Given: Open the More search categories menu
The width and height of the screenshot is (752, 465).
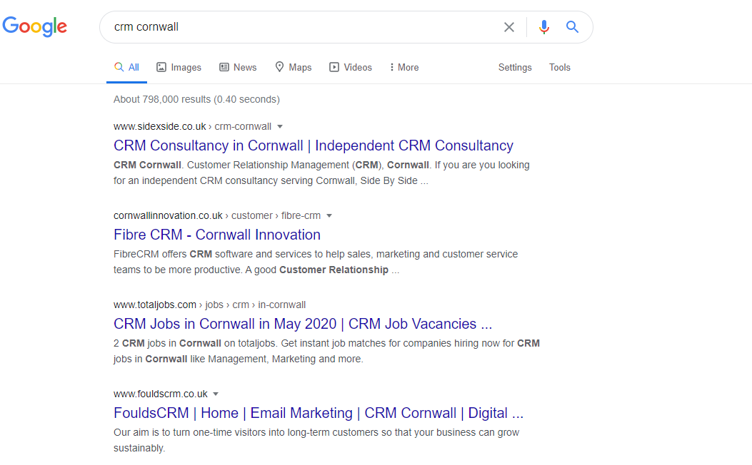Looking at the screenshot, I should 403,68.
